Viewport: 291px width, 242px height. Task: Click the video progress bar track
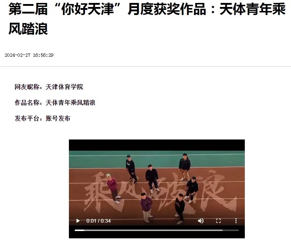[157, 230]
